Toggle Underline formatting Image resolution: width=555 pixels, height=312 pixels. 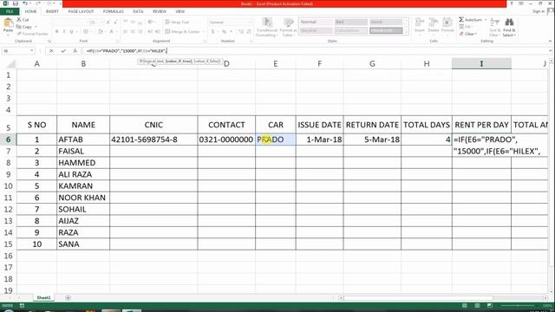[x=71, y=31]
